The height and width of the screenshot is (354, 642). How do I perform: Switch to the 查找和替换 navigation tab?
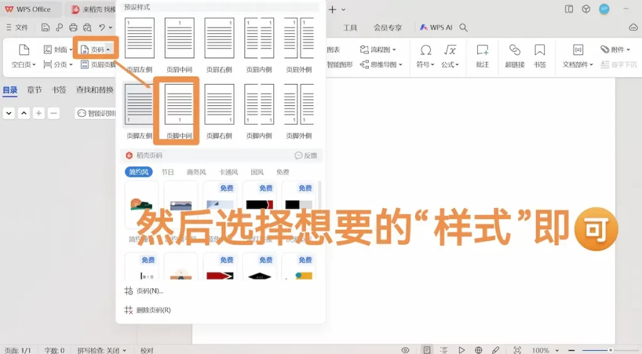click(95, 90)
